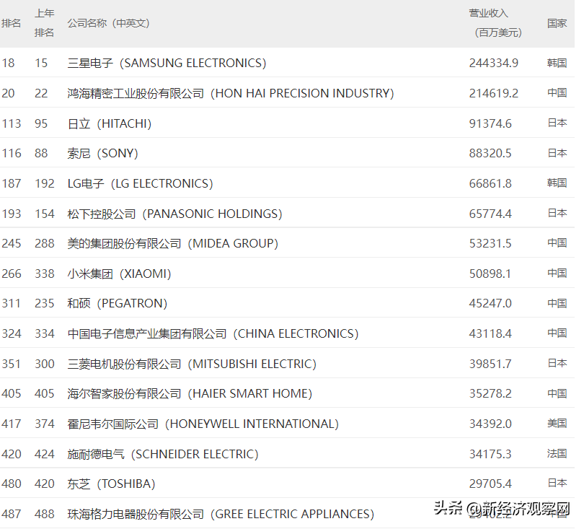Screen dimensions: 584x529
Task: Click the 法国 country cell in Schneider's row
Action: click(x=557, y=454)
